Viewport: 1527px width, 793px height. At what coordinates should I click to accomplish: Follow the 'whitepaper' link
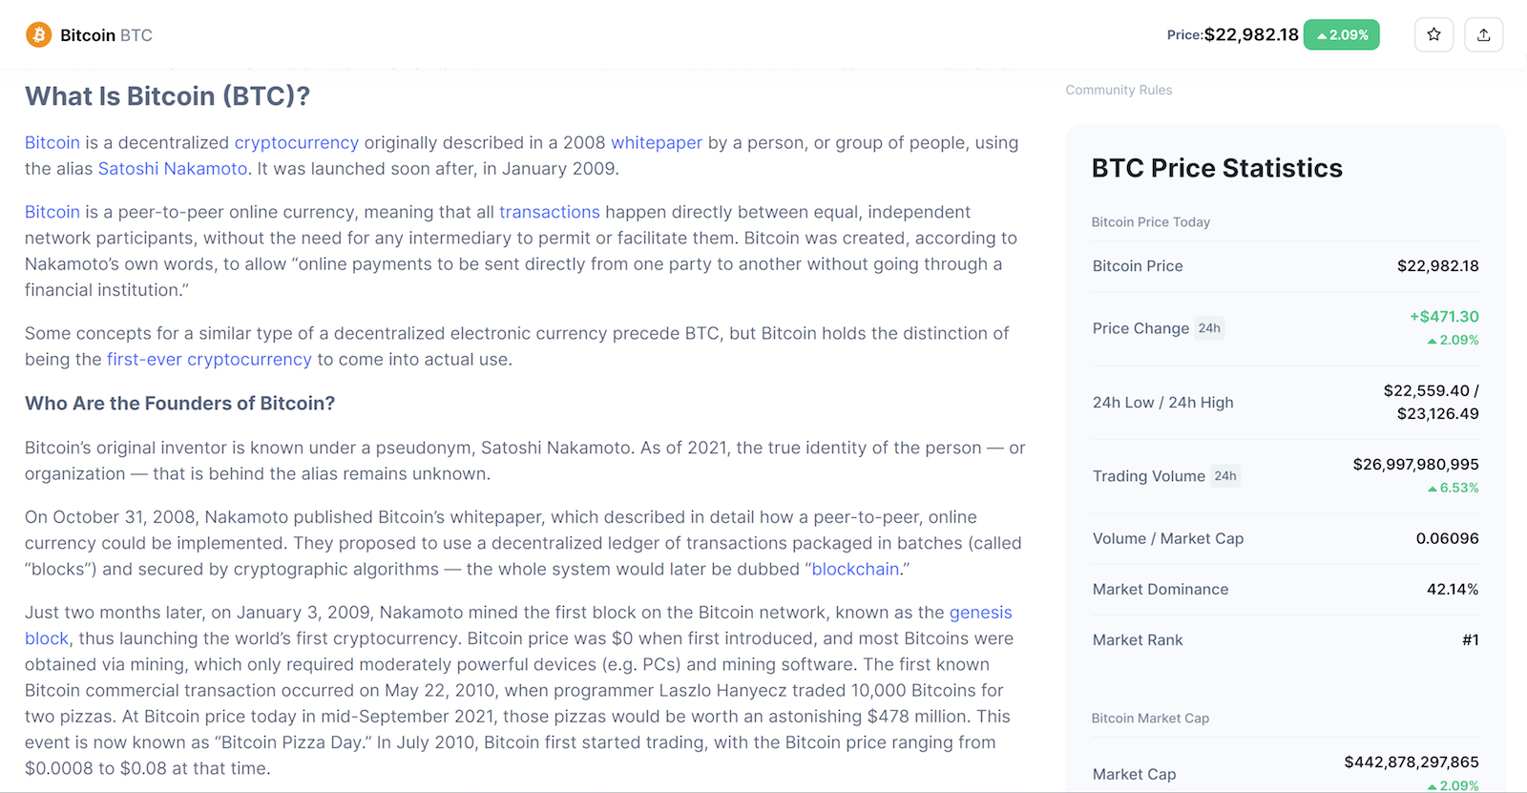[657, 143]
